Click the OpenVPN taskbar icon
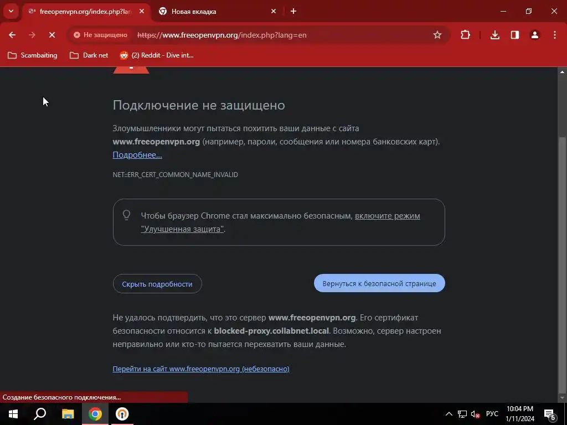This screenshot has width=567, height=425. click(122, 414)
